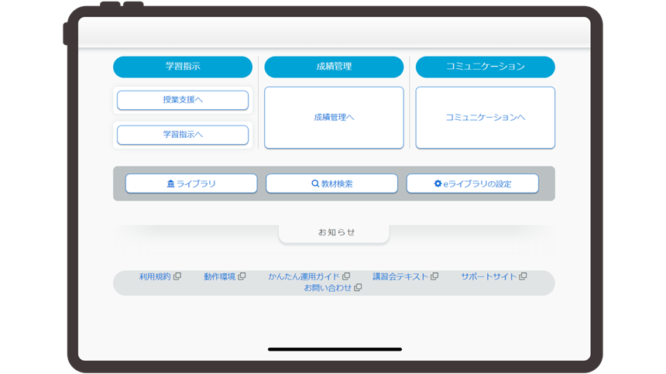Click the magnifying glass icon for 教材検索

pos(315,184)
